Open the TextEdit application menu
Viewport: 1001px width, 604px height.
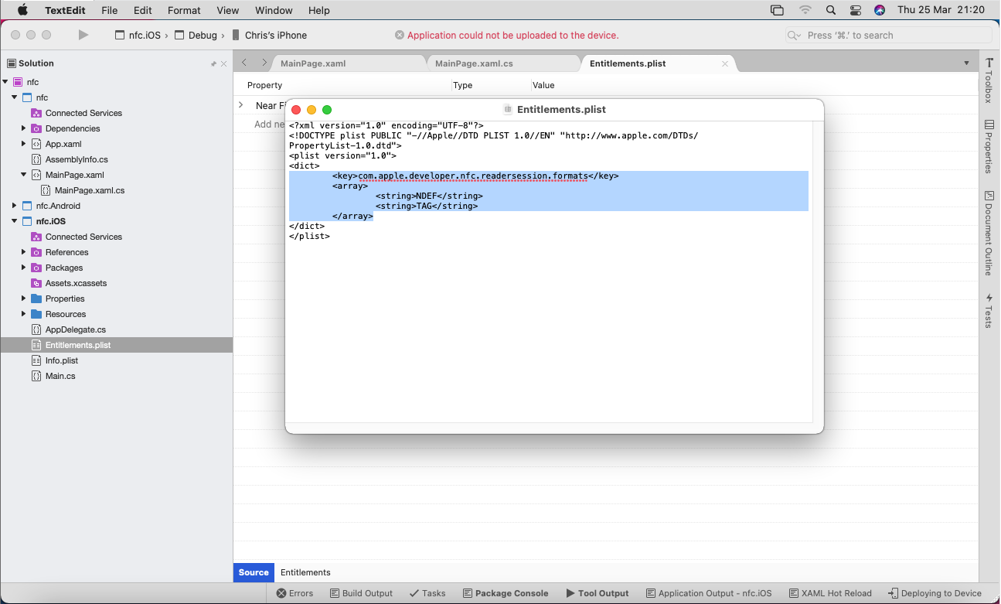point(65,10)
